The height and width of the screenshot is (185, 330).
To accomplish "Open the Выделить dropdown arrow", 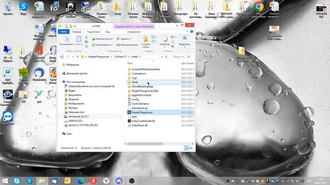I will 185,47.
